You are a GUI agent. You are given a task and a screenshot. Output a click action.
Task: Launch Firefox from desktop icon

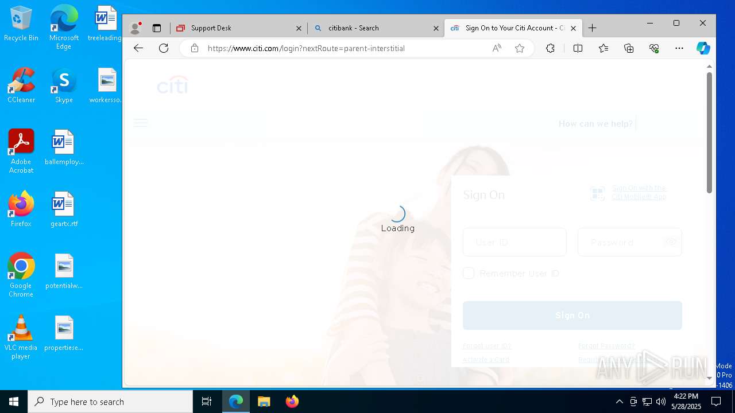[x=21, y=210]
